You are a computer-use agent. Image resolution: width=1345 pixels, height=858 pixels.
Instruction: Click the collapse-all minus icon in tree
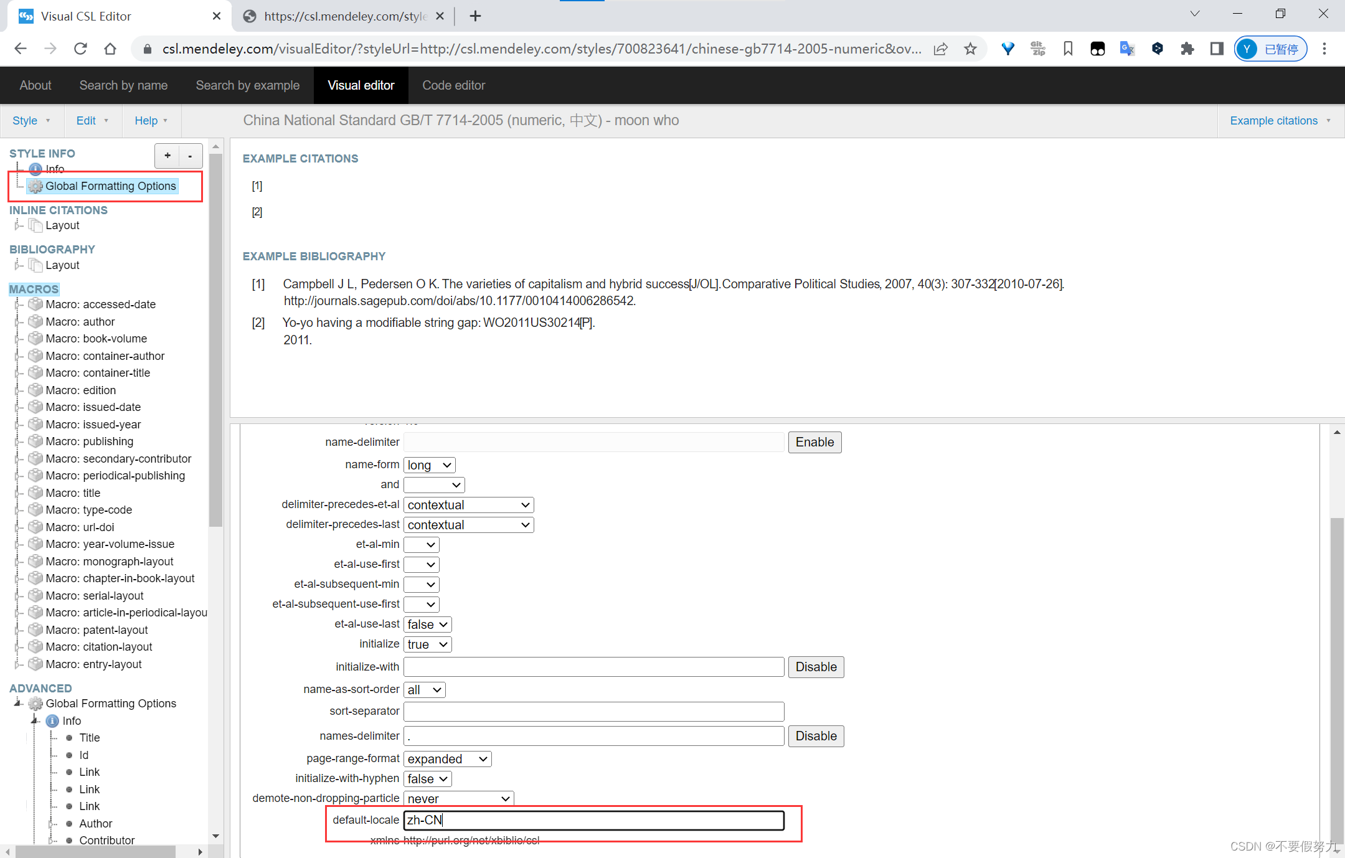point(190,156)
